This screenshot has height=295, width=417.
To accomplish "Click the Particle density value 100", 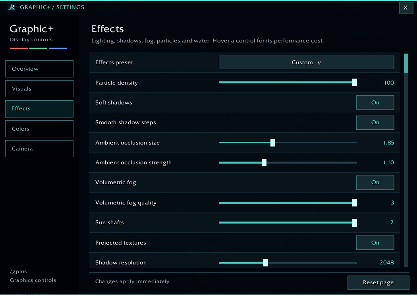I will point(389,83).
